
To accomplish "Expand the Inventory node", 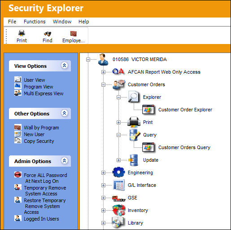I will pos(103,211).
